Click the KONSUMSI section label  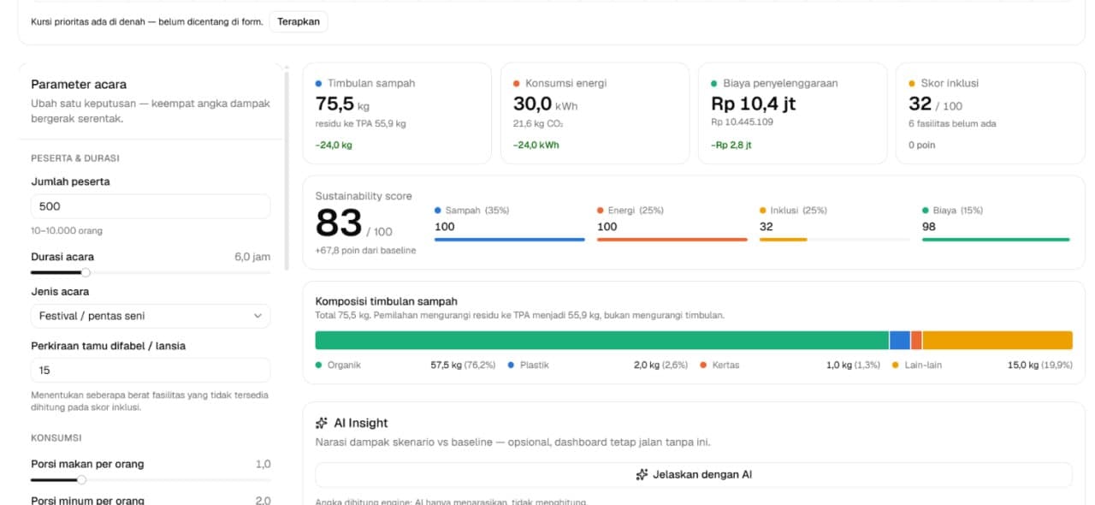pos(55,437)
